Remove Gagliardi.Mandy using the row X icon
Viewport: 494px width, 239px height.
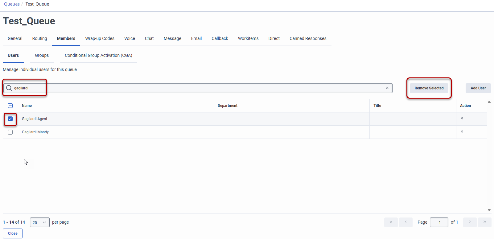coord(462,131)
